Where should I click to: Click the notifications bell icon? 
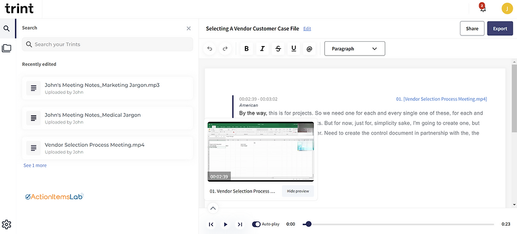(482, 9)
